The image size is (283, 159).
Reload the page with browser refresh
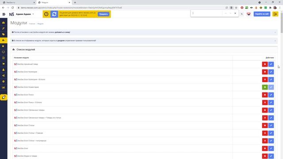tap(13, 8)
